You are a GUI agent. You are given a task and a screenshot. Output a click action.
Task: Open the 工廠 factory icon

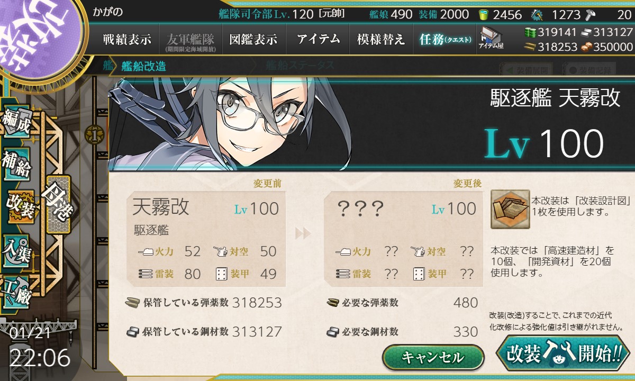pyautogui.click(x=16, y=292)
